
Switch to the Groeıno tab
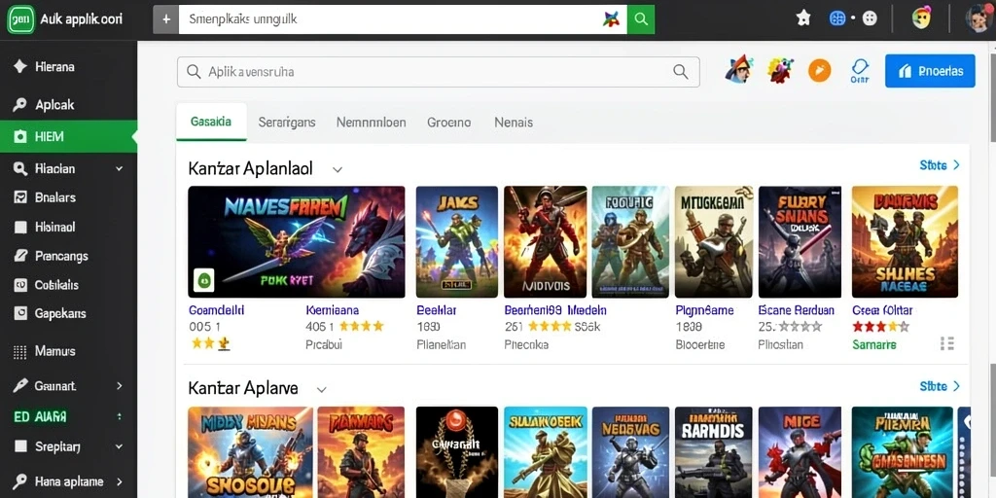coord(449,122)
